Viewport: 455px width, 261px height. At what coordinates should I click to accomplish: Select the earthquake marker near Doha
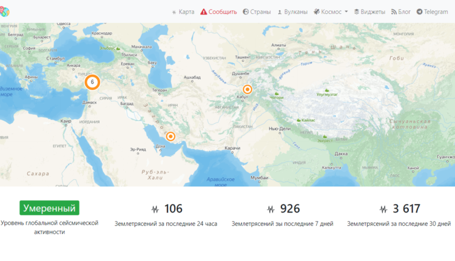(170, 137)
